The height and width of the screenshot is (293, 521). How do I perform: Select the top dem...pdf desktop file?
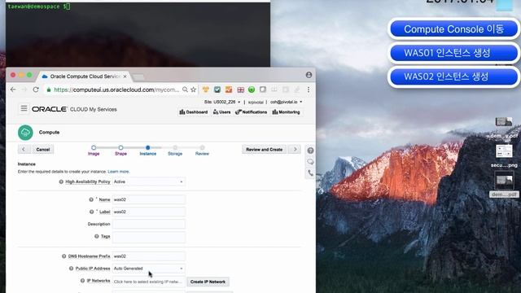click(504, 128)
